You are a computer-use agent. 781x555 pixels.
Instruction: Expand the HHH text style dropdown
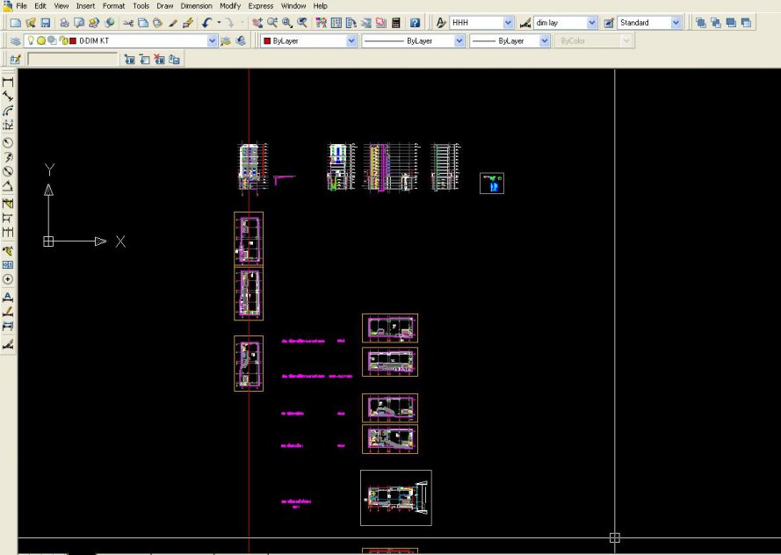coord(509,23)
